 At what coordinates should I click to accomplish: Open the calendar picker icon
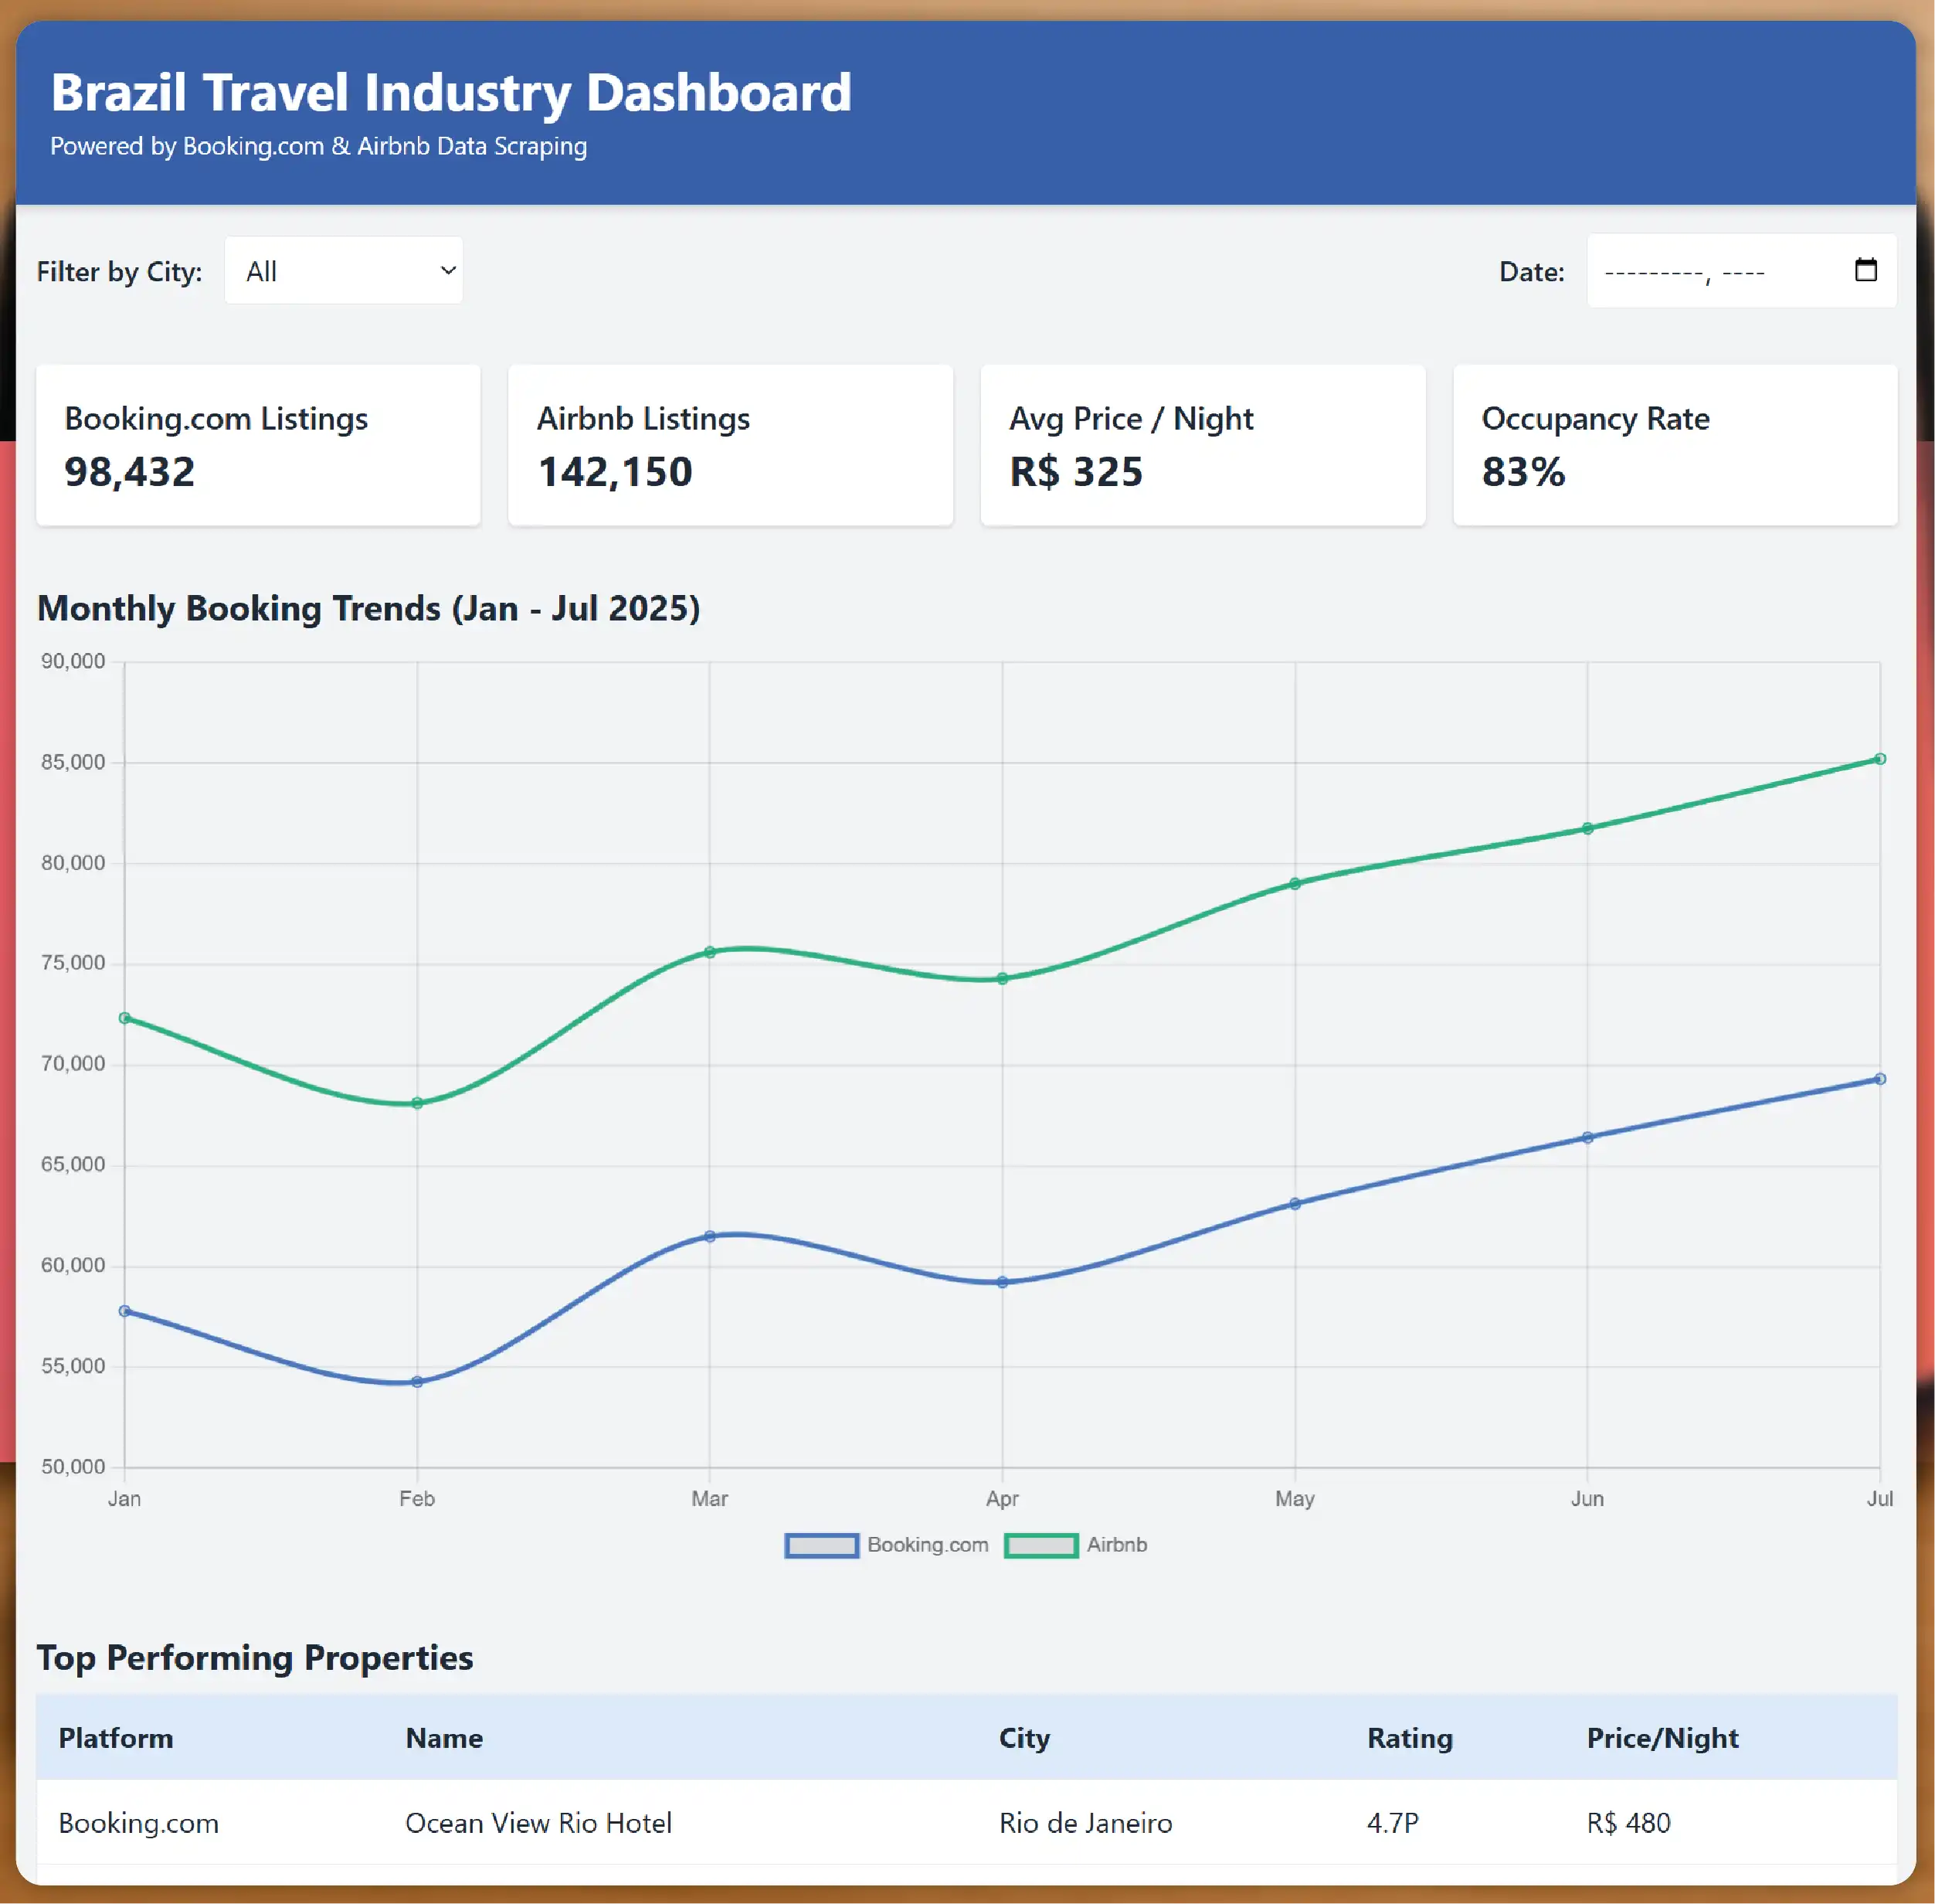(x=1865, y=270)
